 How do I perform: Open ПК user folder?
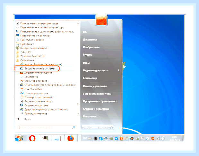pyautogui.click(x=85, y=32)
